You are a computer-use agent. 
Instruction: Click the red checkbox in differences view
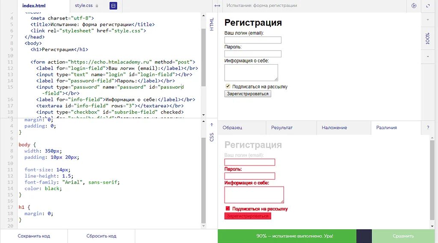click(228, 208)
